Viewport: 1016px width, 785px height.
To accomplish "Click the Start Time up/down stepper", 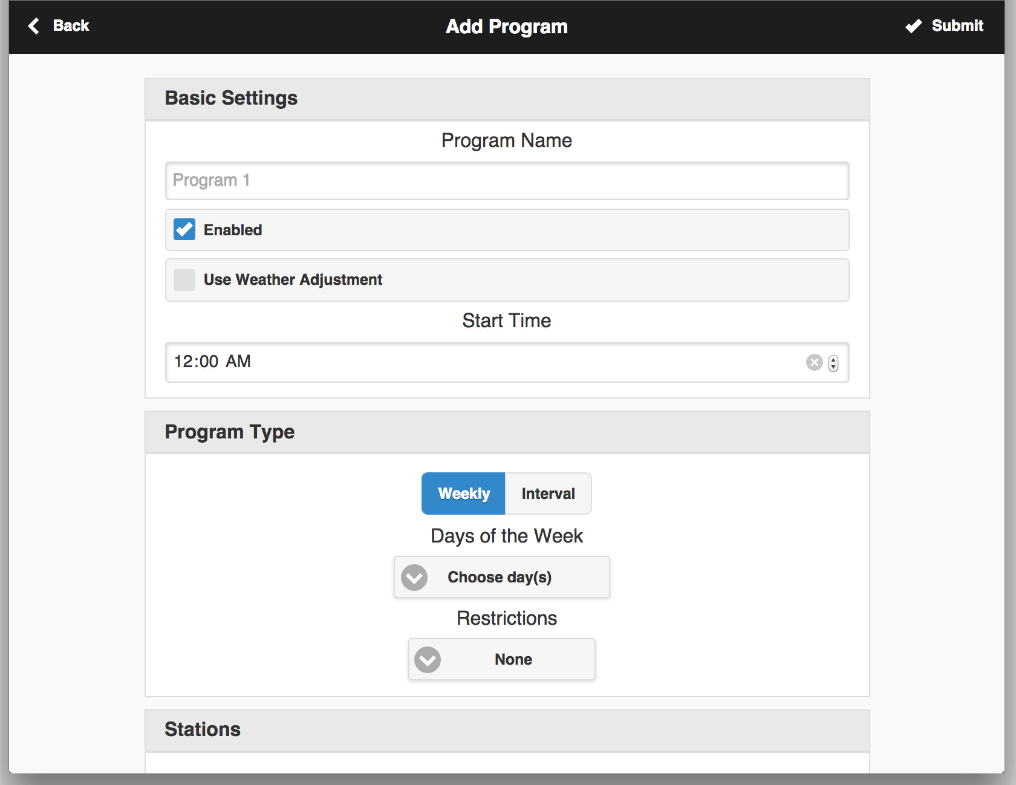I will [x=833, y=363].
